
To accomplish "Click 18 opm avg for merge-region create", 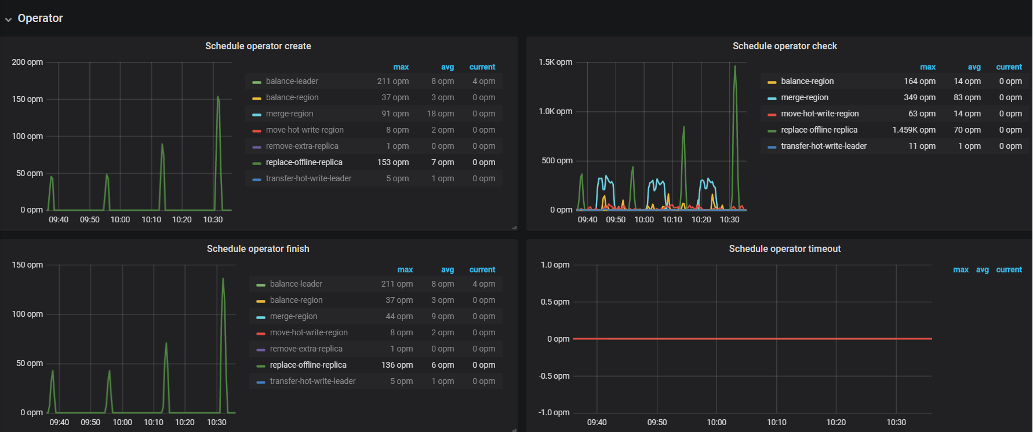I will click(x=441, y=114).
